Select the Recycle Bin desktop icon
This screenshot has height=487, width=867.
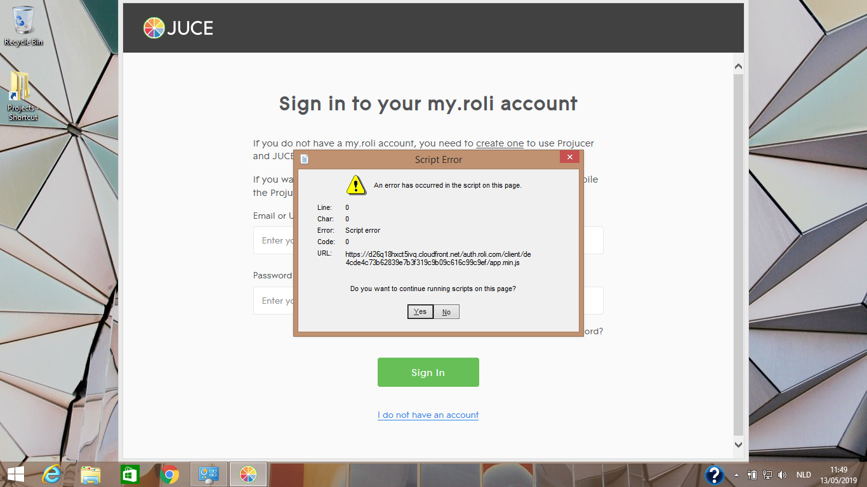tap(23, 26)
